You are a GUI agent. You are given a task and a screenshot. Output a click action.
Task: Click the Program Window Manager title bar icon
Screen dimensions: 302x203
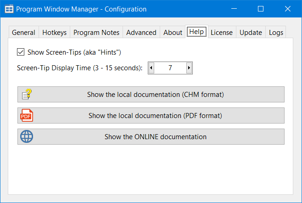[9, 9]
